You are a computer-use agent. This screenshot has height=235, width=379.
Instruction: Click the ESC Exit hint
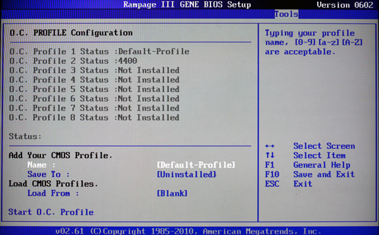click(x=289, y=184)
